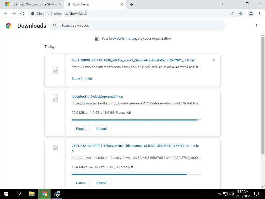
Task: Click the installer app taskbar icon
Action: point(57,194)
